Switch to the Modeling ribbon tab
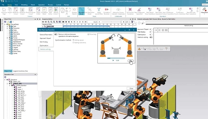 (x=24, y=5)
